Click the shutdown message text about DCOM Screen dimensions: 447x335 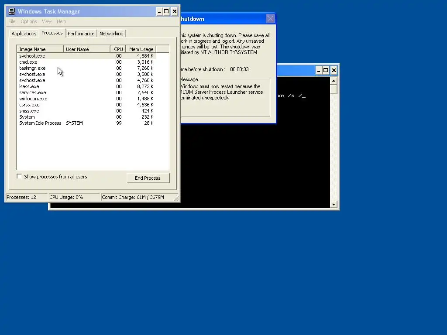(x=221, y=92)
